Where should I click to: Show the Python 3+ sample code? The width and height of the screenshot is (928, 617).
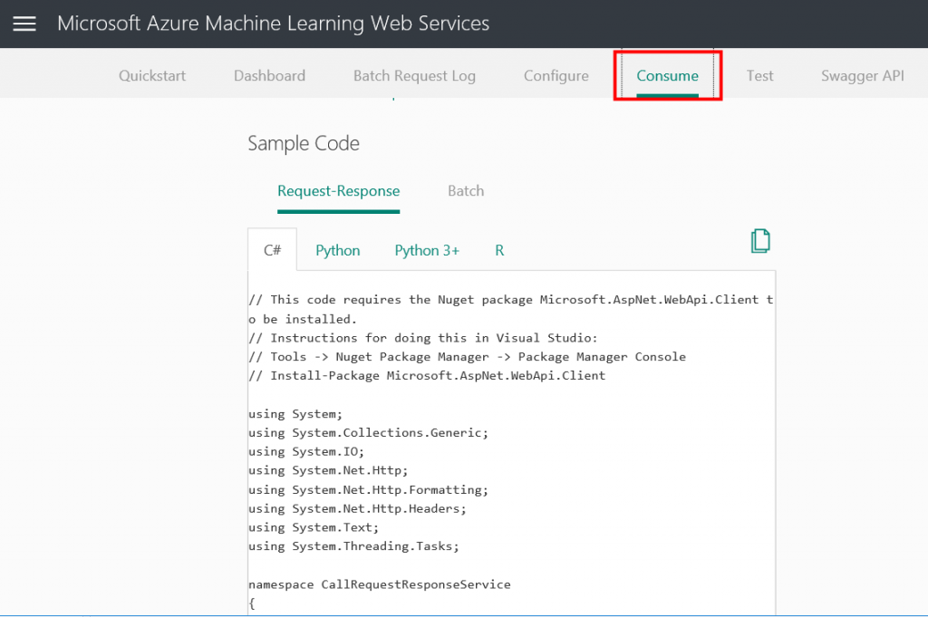[427, 251]
